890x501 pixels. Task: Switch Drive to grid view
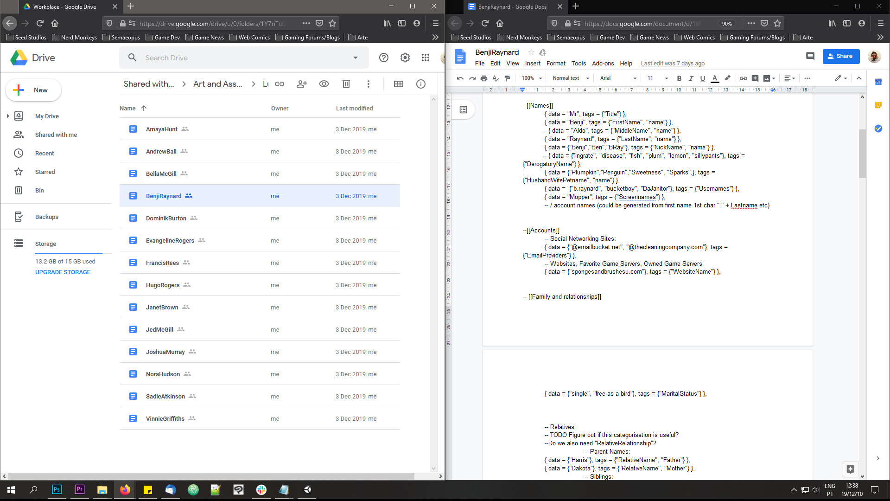[x=399, y=84]
